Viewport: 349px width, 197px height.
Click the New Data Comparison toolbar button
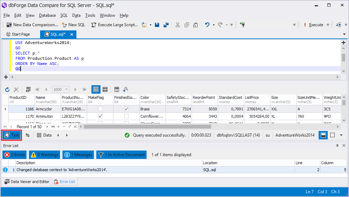[32, 25]
